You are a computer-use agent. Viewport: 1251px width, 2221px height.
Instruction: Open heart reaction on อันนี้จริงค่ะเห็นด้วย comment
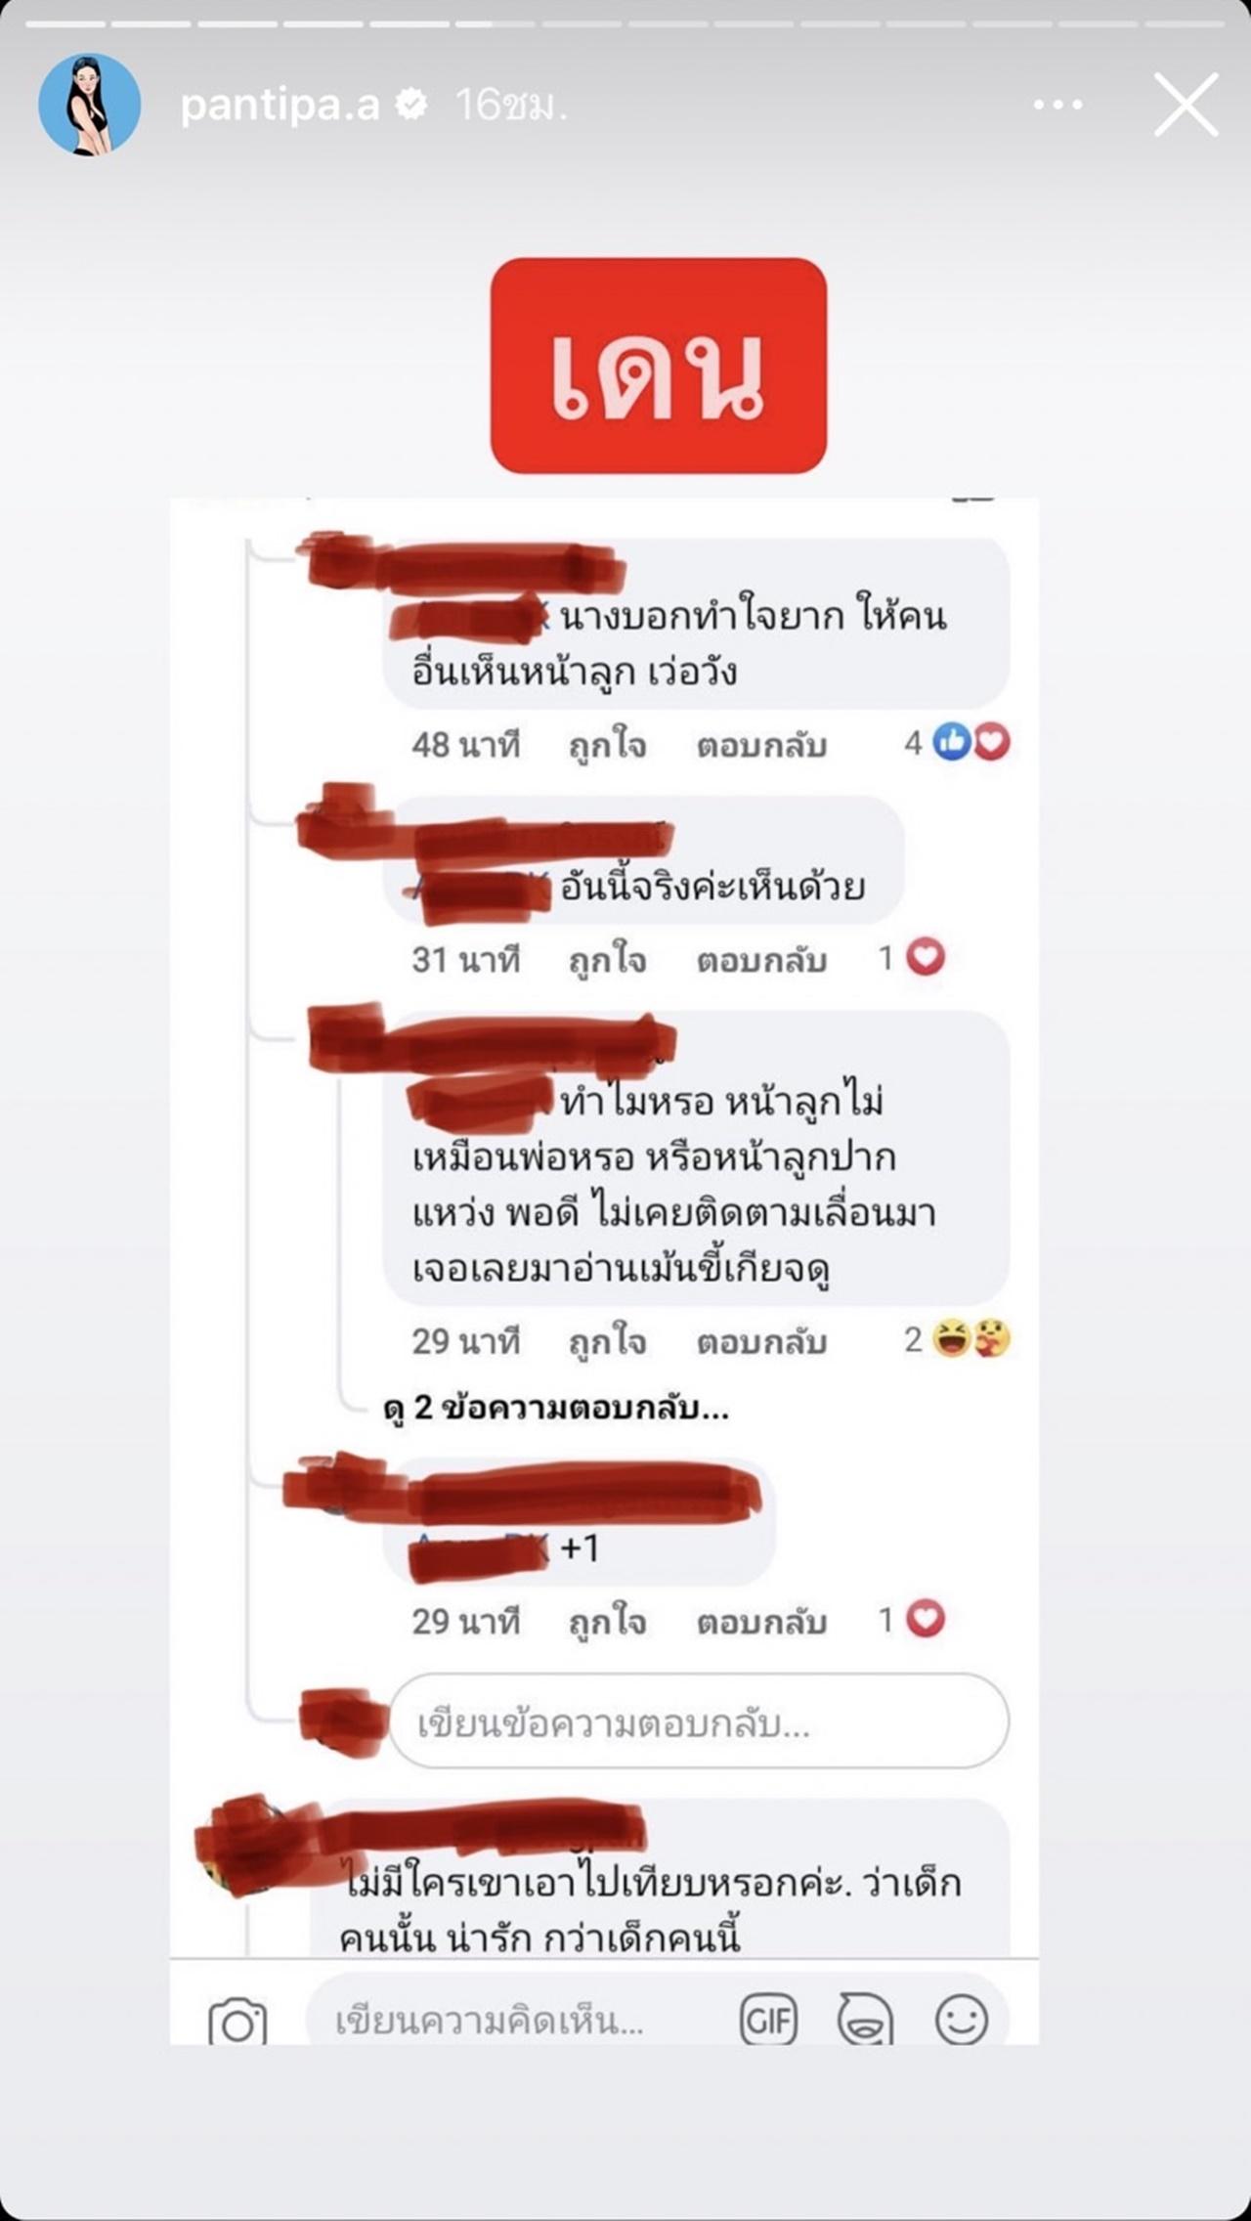[913, 957]
